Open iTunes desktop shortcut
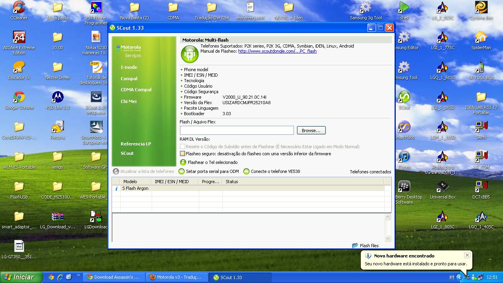This screenshot has height=283, width=503. pos(404,160)
